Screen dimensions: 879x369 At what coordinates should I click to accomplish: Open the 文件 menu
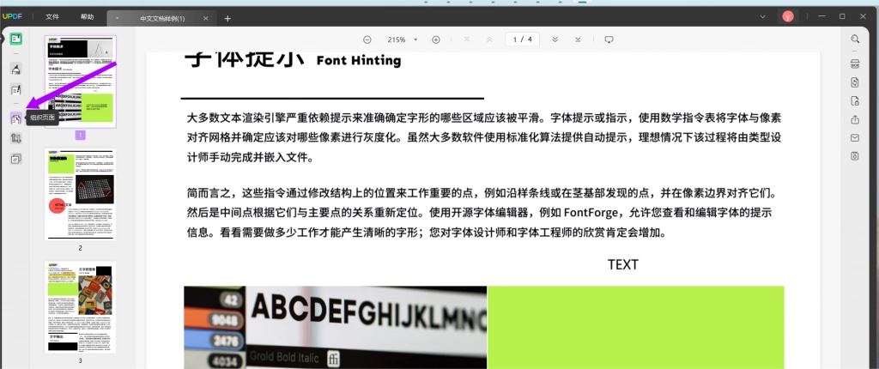pyautogui.click(x=52, y=17)
